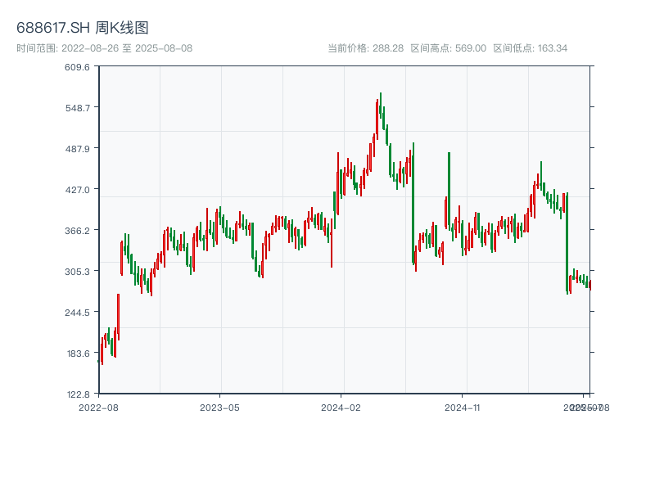
Task: Jump to the 2024-11 date label
Action: coord(462,407)
